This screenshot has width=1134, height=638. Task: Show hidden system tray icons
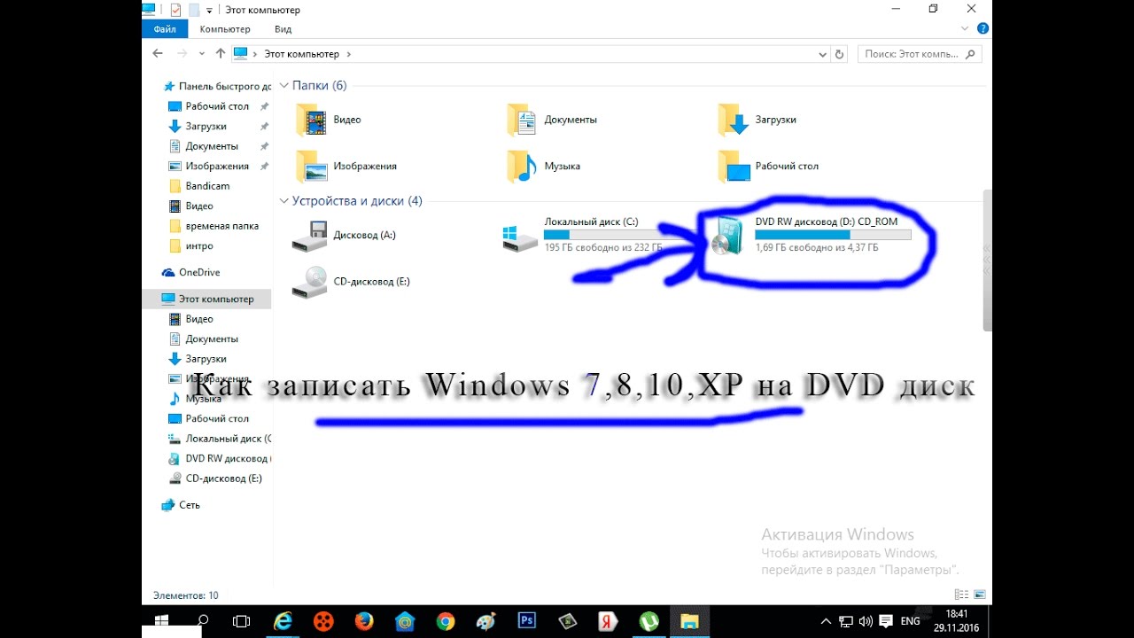pos(826,621)
